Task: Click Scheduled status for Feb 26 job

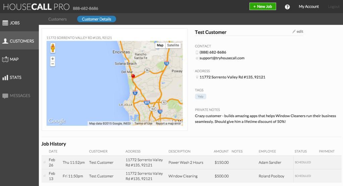Action: pos(303,162)
